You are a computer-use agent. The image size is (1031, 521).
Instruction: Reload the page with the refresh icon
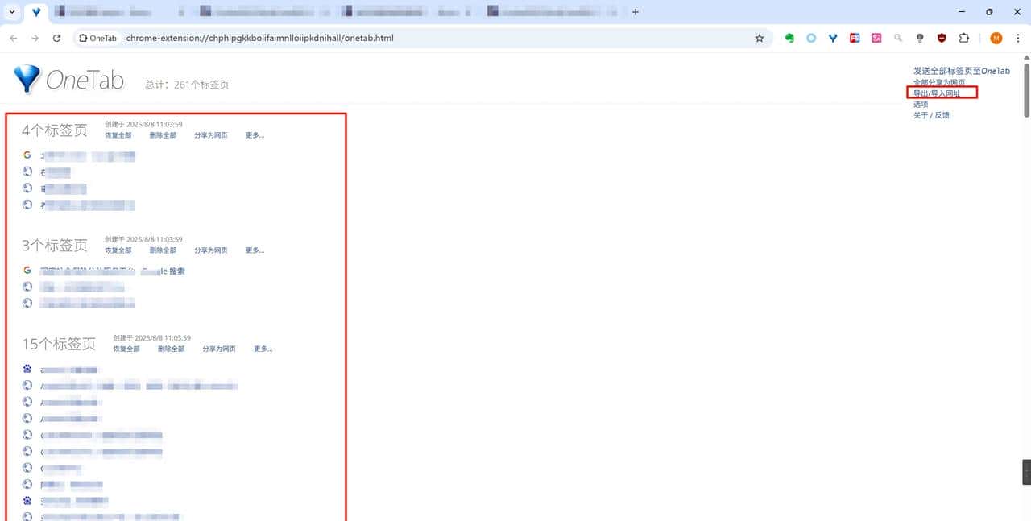(56, 38)
